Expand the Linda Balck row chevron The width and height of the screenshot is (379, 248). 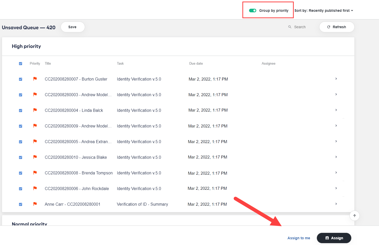(336, 110)
